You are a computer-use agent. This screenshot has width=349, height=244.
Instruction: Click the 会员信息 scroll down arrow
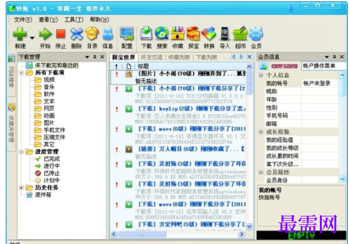(342, 179)
